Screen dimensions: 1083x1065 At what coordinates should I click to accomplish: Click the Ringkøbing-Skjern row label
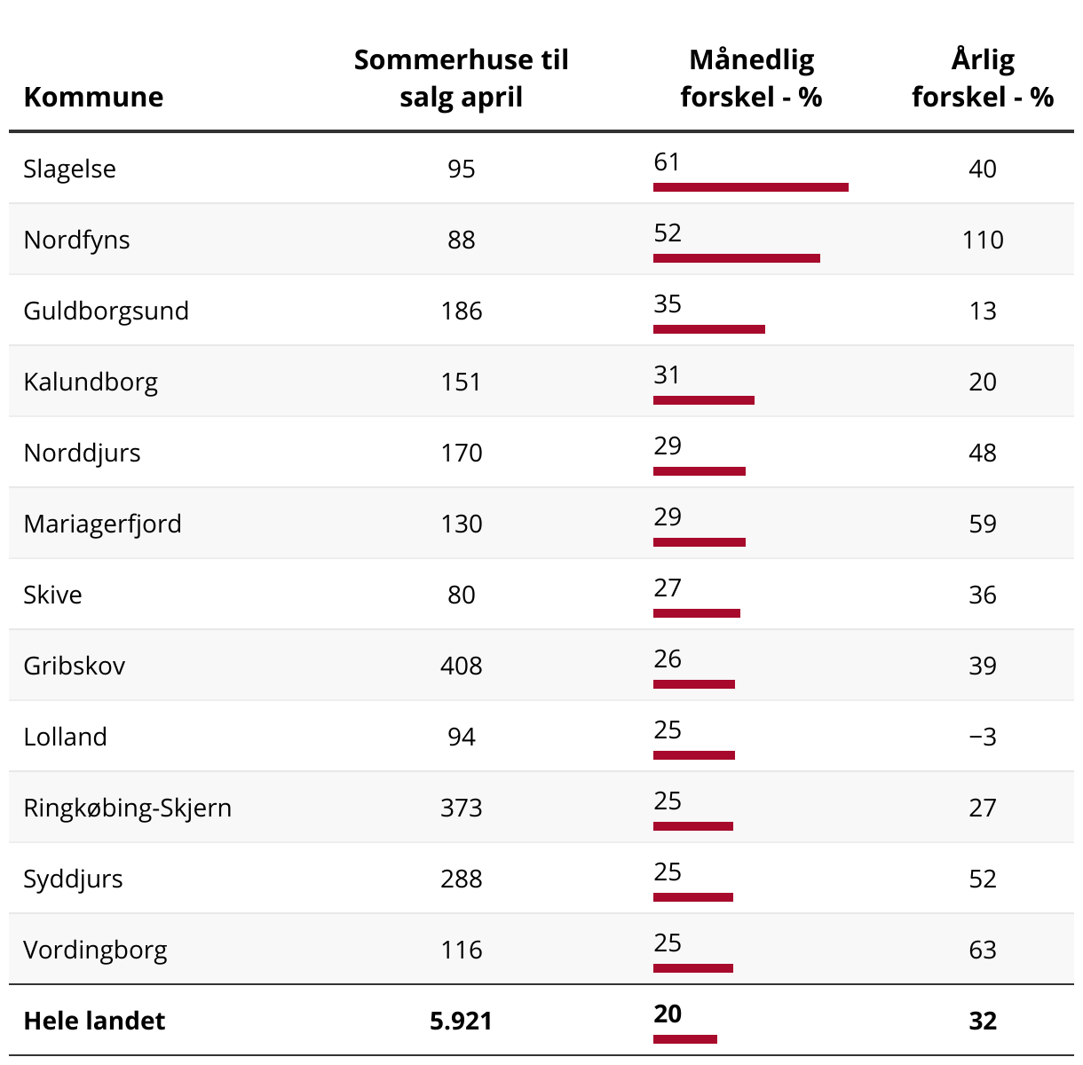point(127,808)
